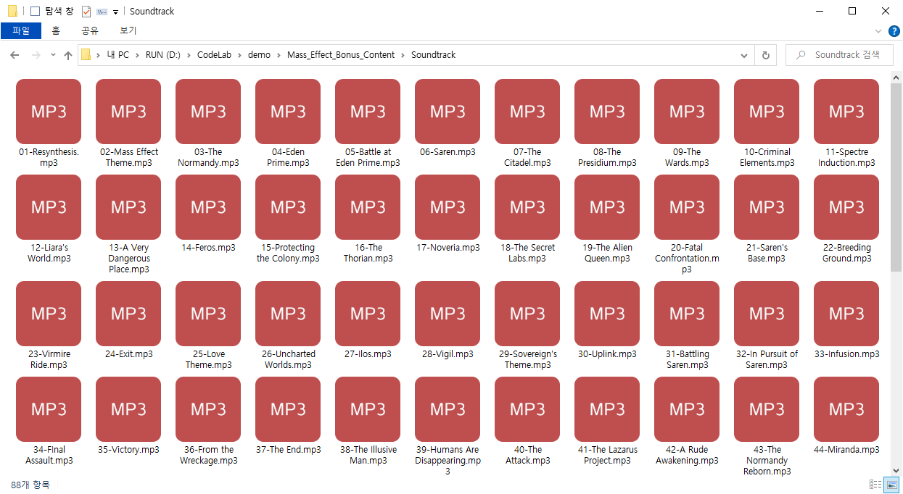Select the 02-Mass Effect Theme.mp3 file icon
Image resolution: width=903 pixels, height=494 pixels.
tap(128, 112)
